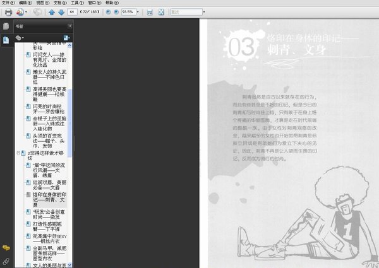Click bookmark icon beside 打造性感翘翘臀

click(28, 224)
